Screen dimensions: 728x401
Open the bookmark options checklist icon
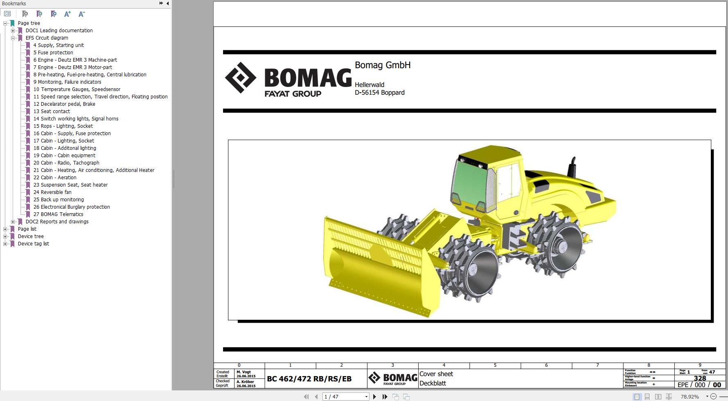[7, 14]
